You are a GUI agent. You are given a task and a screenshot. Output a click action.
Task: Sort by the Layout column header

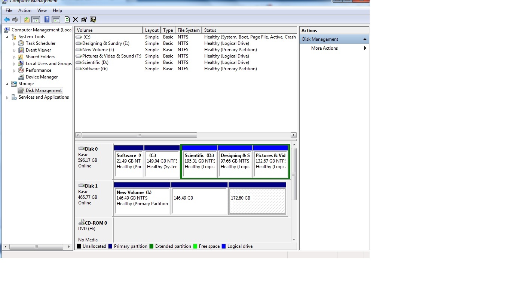coord(152,30)
